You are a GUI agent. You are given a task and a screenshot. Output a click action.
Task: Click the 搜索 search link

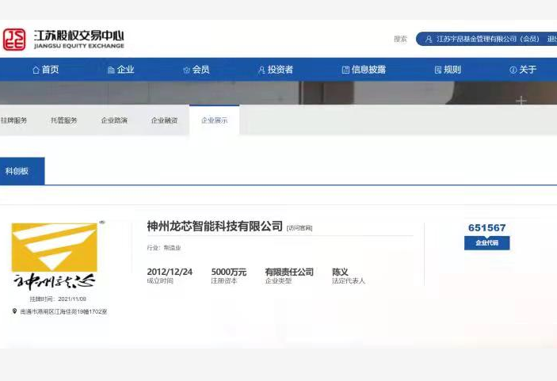(400, 39)
